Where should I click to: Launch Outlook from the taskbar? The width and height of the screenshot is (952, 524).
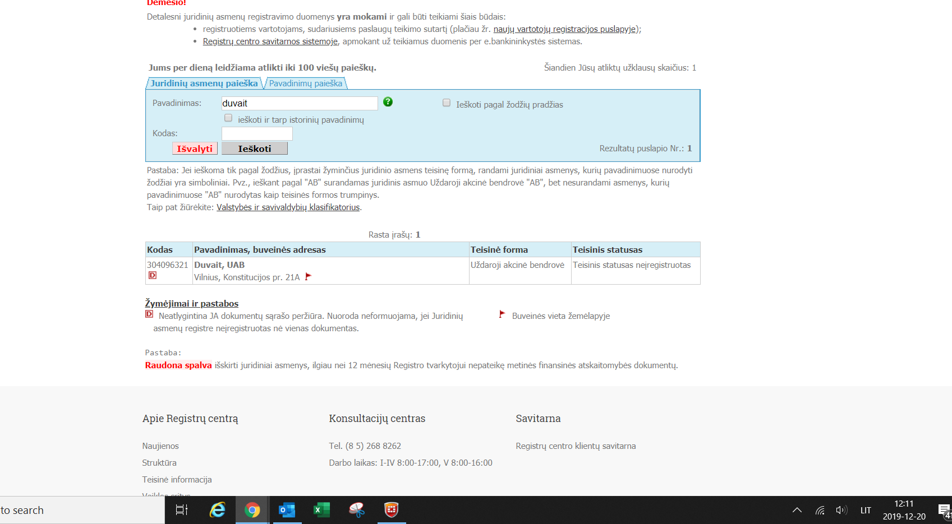[287, 510]
